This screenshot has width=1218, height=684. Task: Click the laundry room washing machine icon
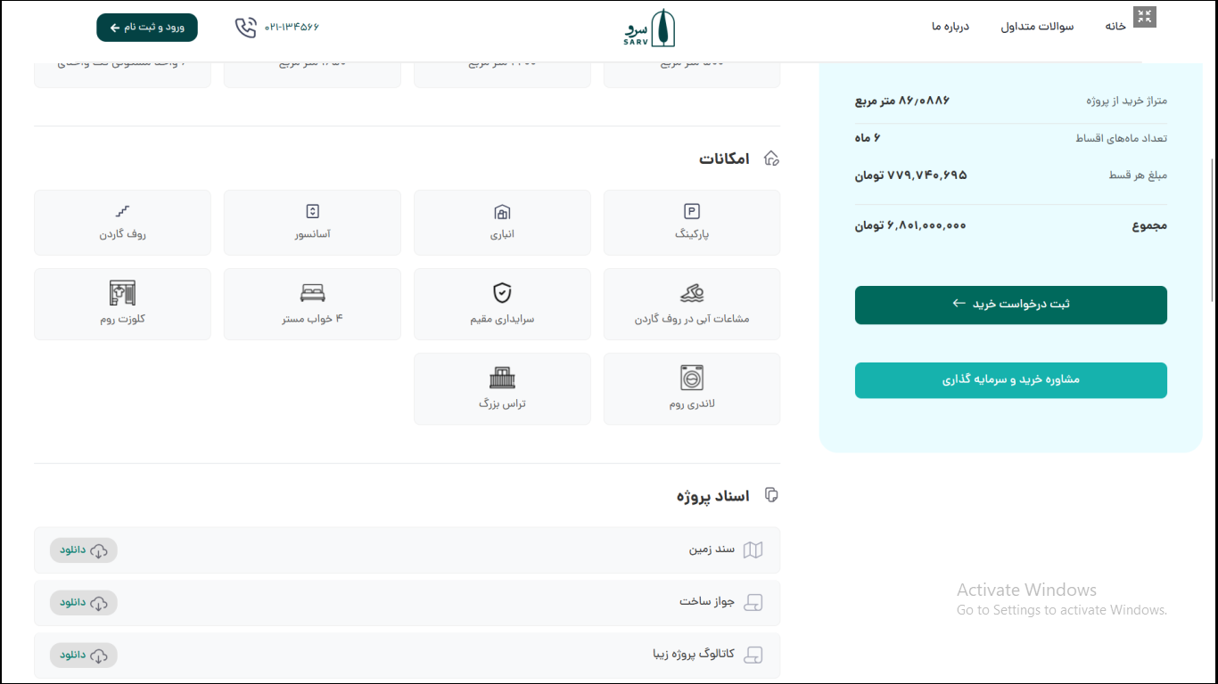[x=692, y=378]
